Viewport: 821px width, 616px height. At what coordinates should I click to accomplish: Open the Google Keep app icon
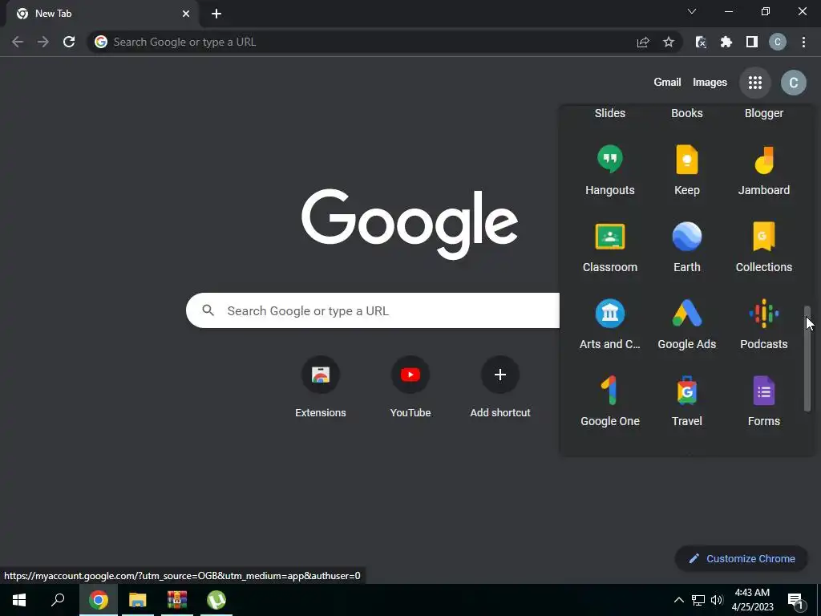coord(687,170)
